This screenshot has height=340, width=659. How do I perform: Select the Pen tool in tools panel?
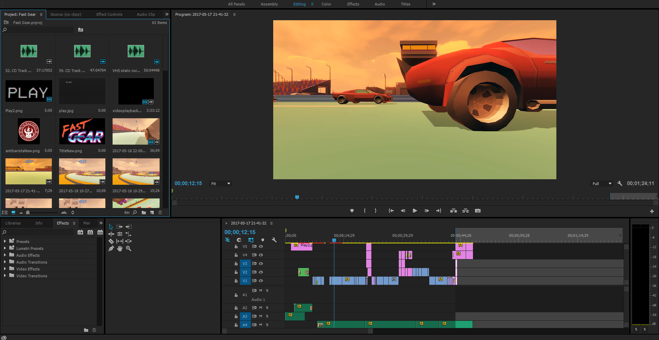[111, 248]
